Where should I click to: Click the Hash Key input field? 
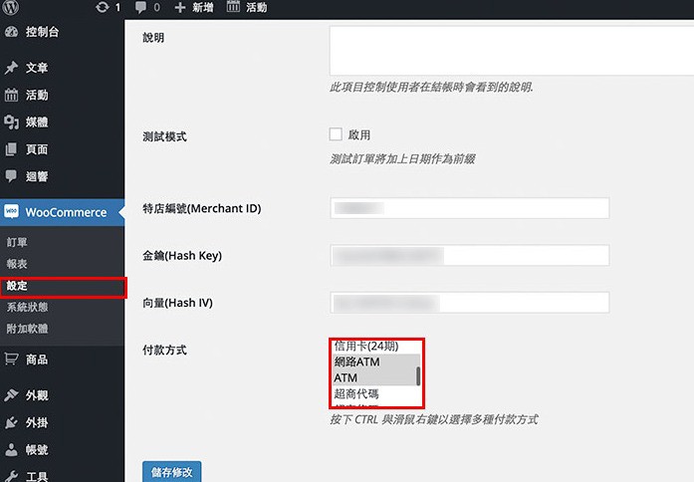(x=470, y=255)
